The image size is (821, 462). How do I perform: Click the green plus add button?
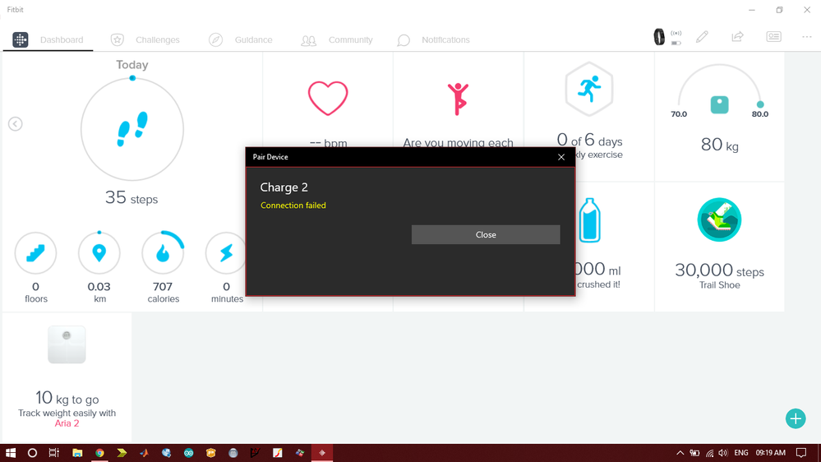pyautogui.click(x=796, y=418)
